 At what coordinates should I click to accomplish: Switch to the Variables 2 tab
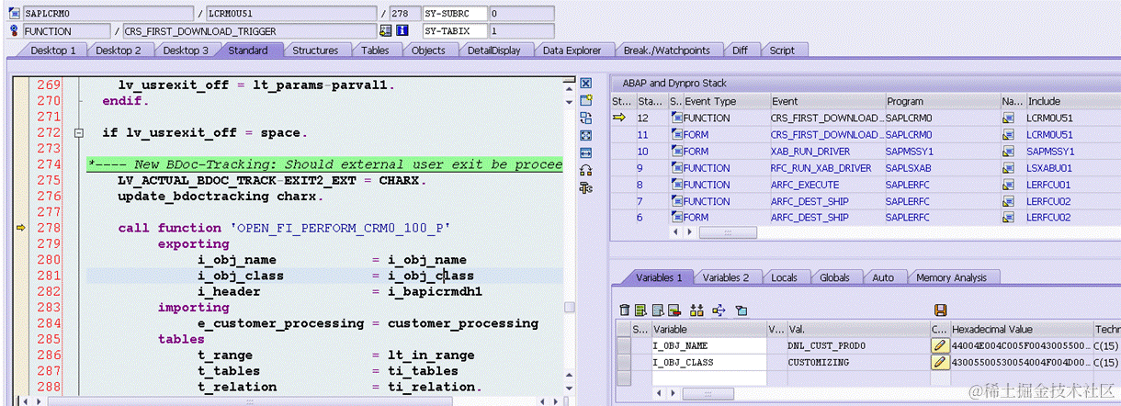(726, 277)
